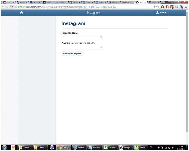
Task: Click the browser forward arrow
Action: coord(7,7)
